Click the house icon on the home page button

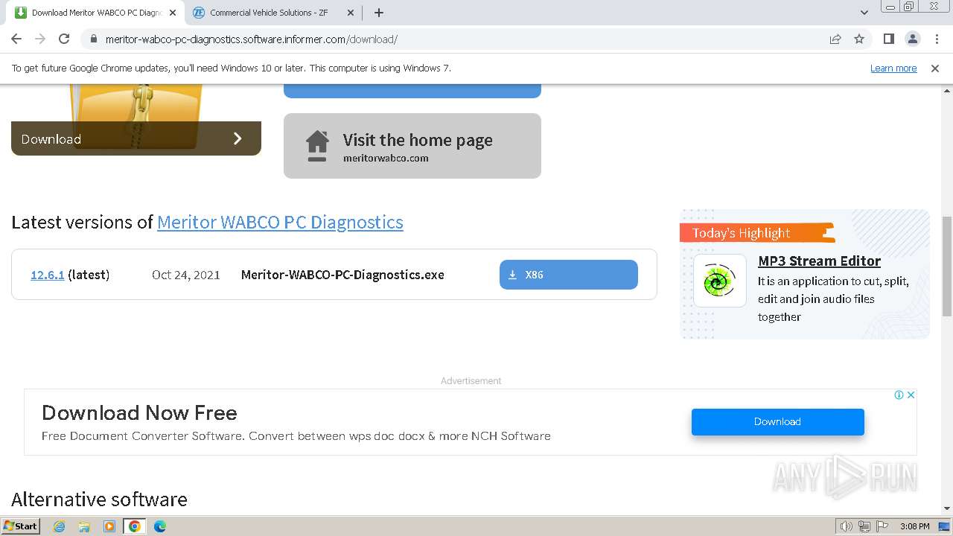pos(317,145)
